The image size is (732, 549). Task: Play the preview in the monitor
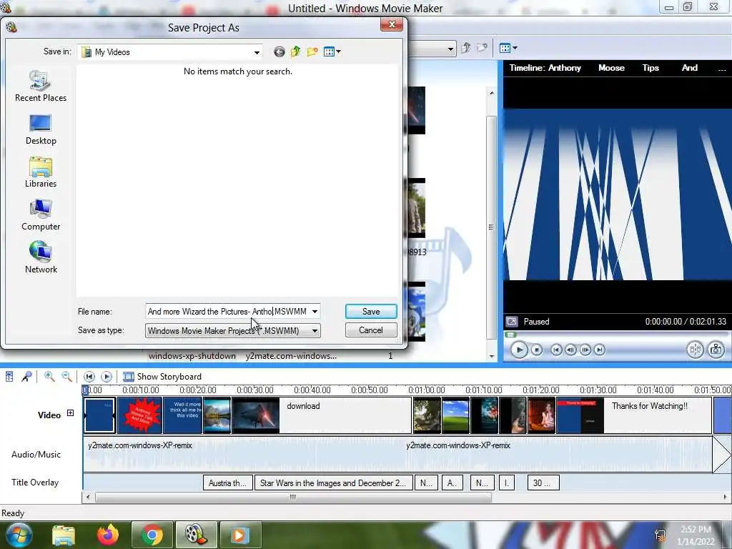pyautogui.click(x=519, y=350)
